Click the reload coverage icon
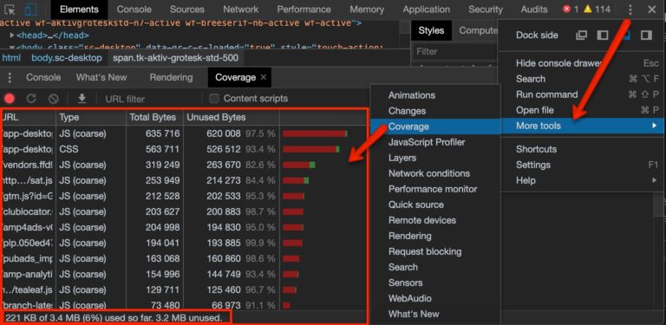666x325 pixels. click(31, 99)
